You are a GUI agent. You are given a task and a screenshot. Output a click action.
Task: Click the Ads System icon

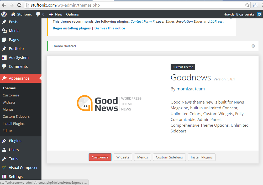[4, 58]
